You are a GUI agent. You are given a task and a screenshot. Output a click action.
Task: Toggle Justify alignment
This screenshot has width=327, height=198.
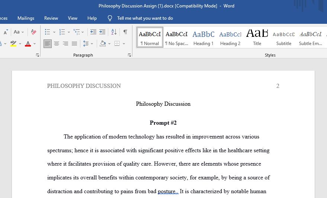coord(74,44)
